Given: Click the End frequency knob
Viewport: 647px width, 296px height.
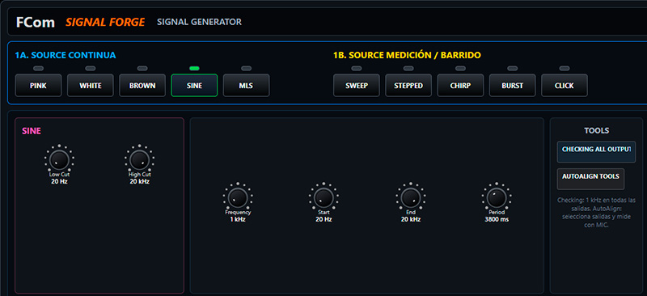Looking at the screenshot, I should pos(411,198).
